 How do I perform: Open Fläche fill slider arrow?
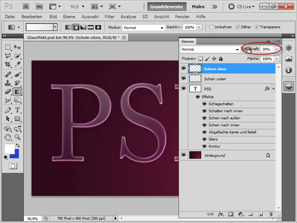click(x=277, y=59)
